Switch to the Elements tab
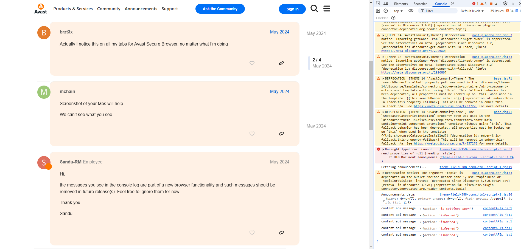Screen dimensions: 521x249 point(401,4)
